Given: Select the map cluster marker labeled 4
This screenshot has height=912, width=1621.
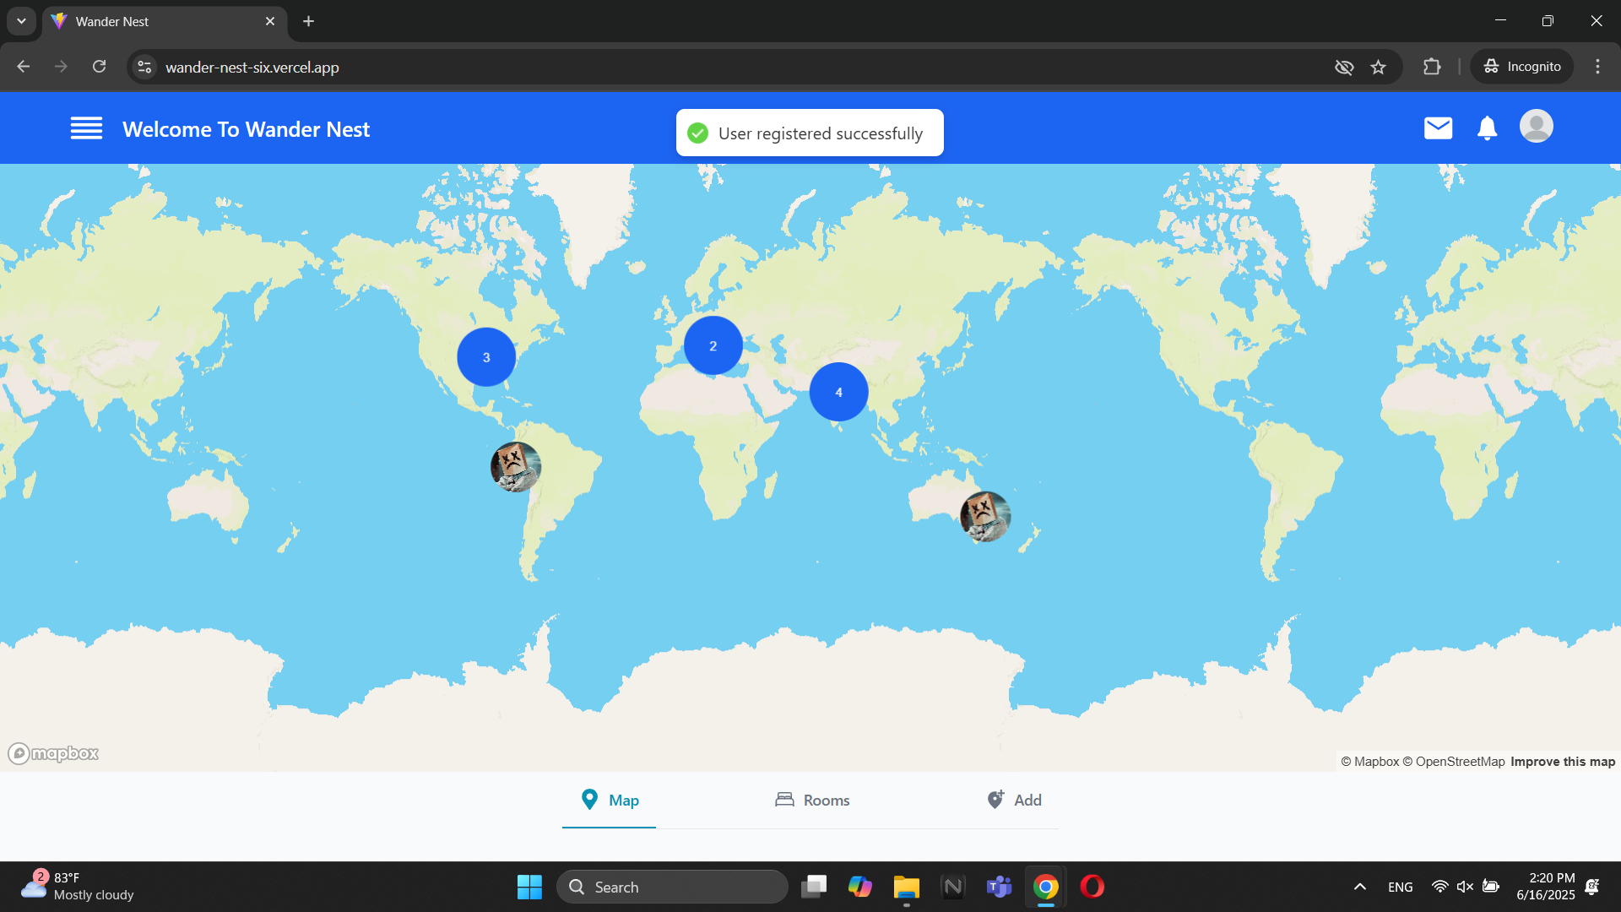Looking at the screenshot, I should coord(838,392).
